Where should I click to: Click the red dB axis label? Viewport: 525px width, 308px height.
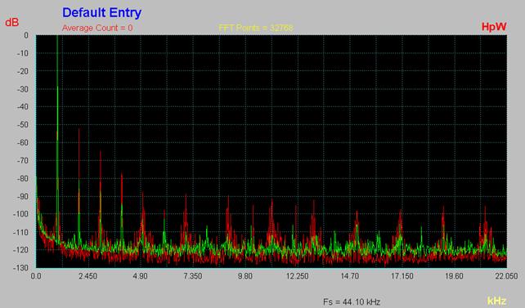(11, 22)
